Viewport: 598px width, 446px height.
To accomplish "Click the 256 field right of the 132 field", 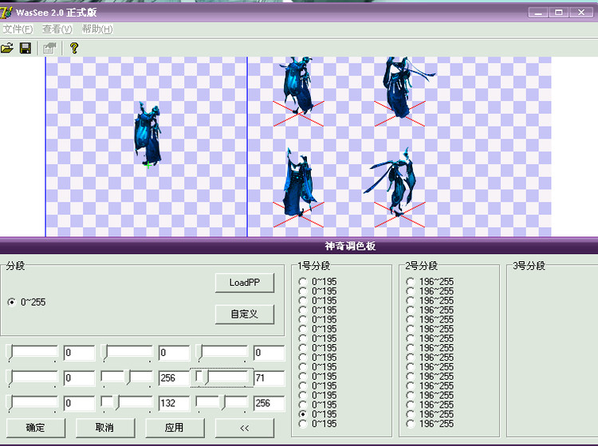I will tap(269, 403).
